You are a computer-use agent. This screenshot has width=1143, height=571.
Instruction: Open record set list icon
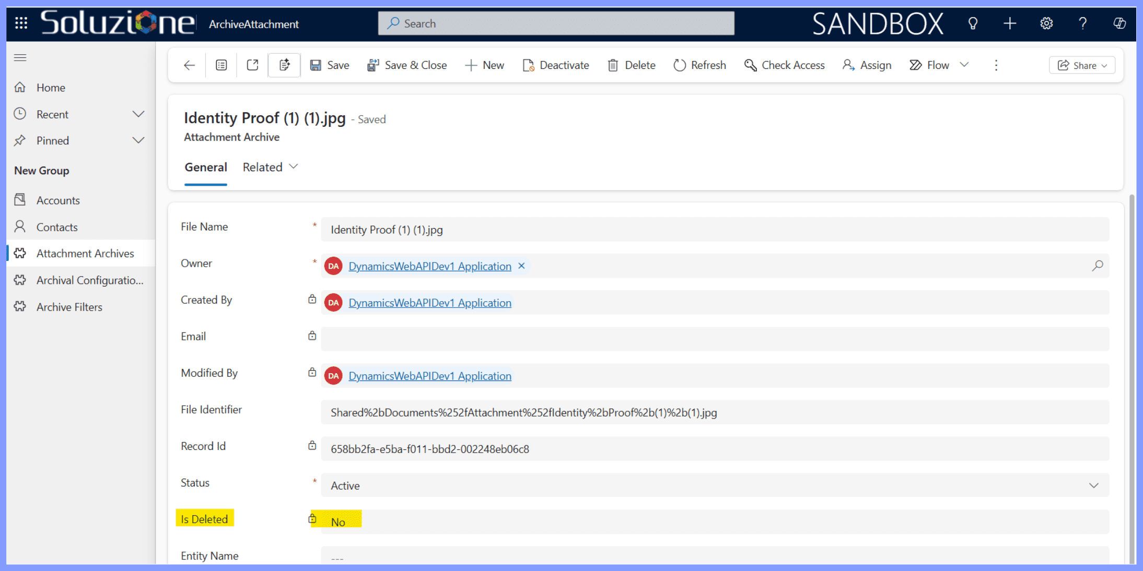click(221, 65)
